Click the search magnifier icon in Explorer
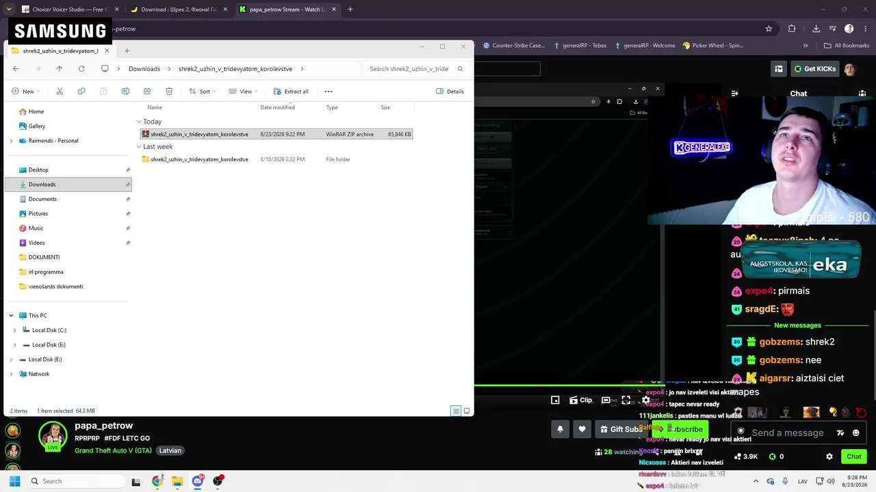The image size is (876, 492). click(461, 68)
